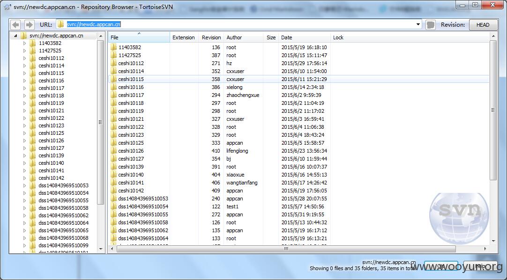The height and width of the screenshot is (280, 507).
Task: Click the folder icon of ceshi10126 in the file list
Action: click(x=113, y=151)
